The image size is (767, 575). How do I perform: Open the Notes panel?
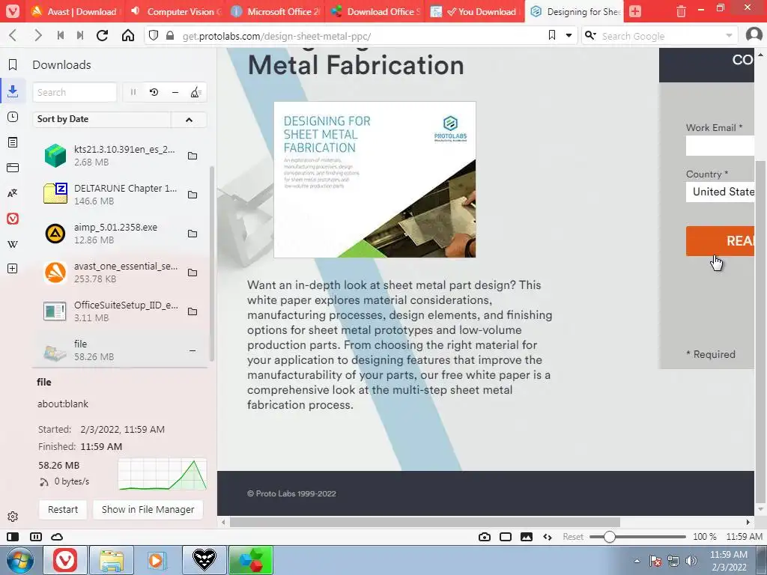[x=13, y=142]
